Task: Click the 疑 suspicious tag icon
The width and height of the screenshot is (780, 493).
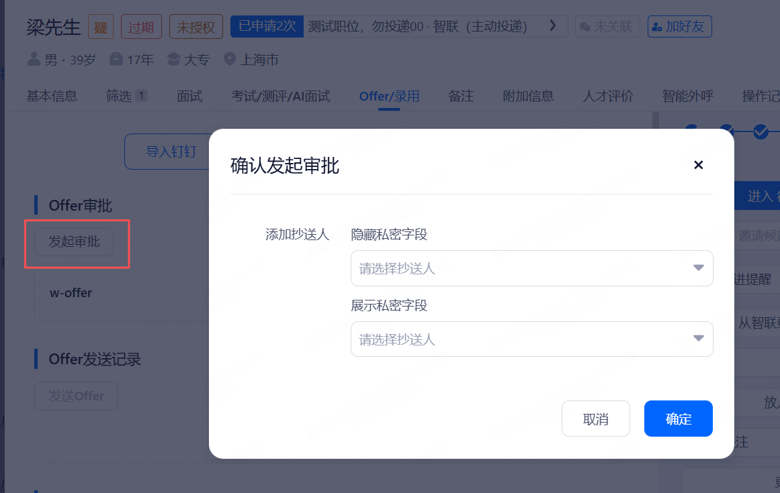Action: [x=101, y=28]
